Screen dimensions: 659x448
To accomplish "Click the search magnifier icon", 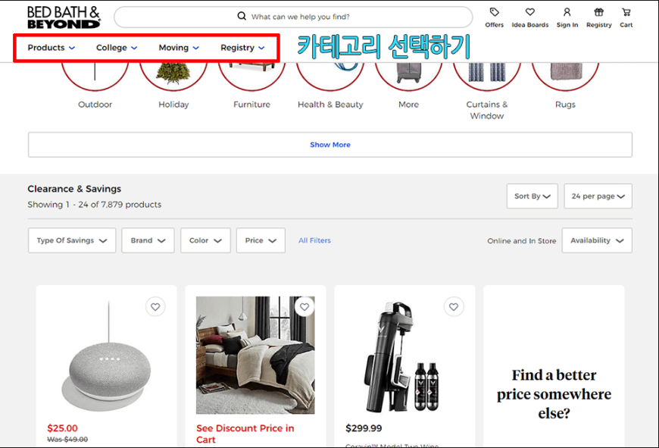I will 242,16.
